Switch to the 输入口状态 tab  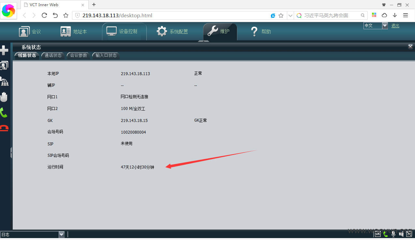pyautogui.click(x=106, y=56)
